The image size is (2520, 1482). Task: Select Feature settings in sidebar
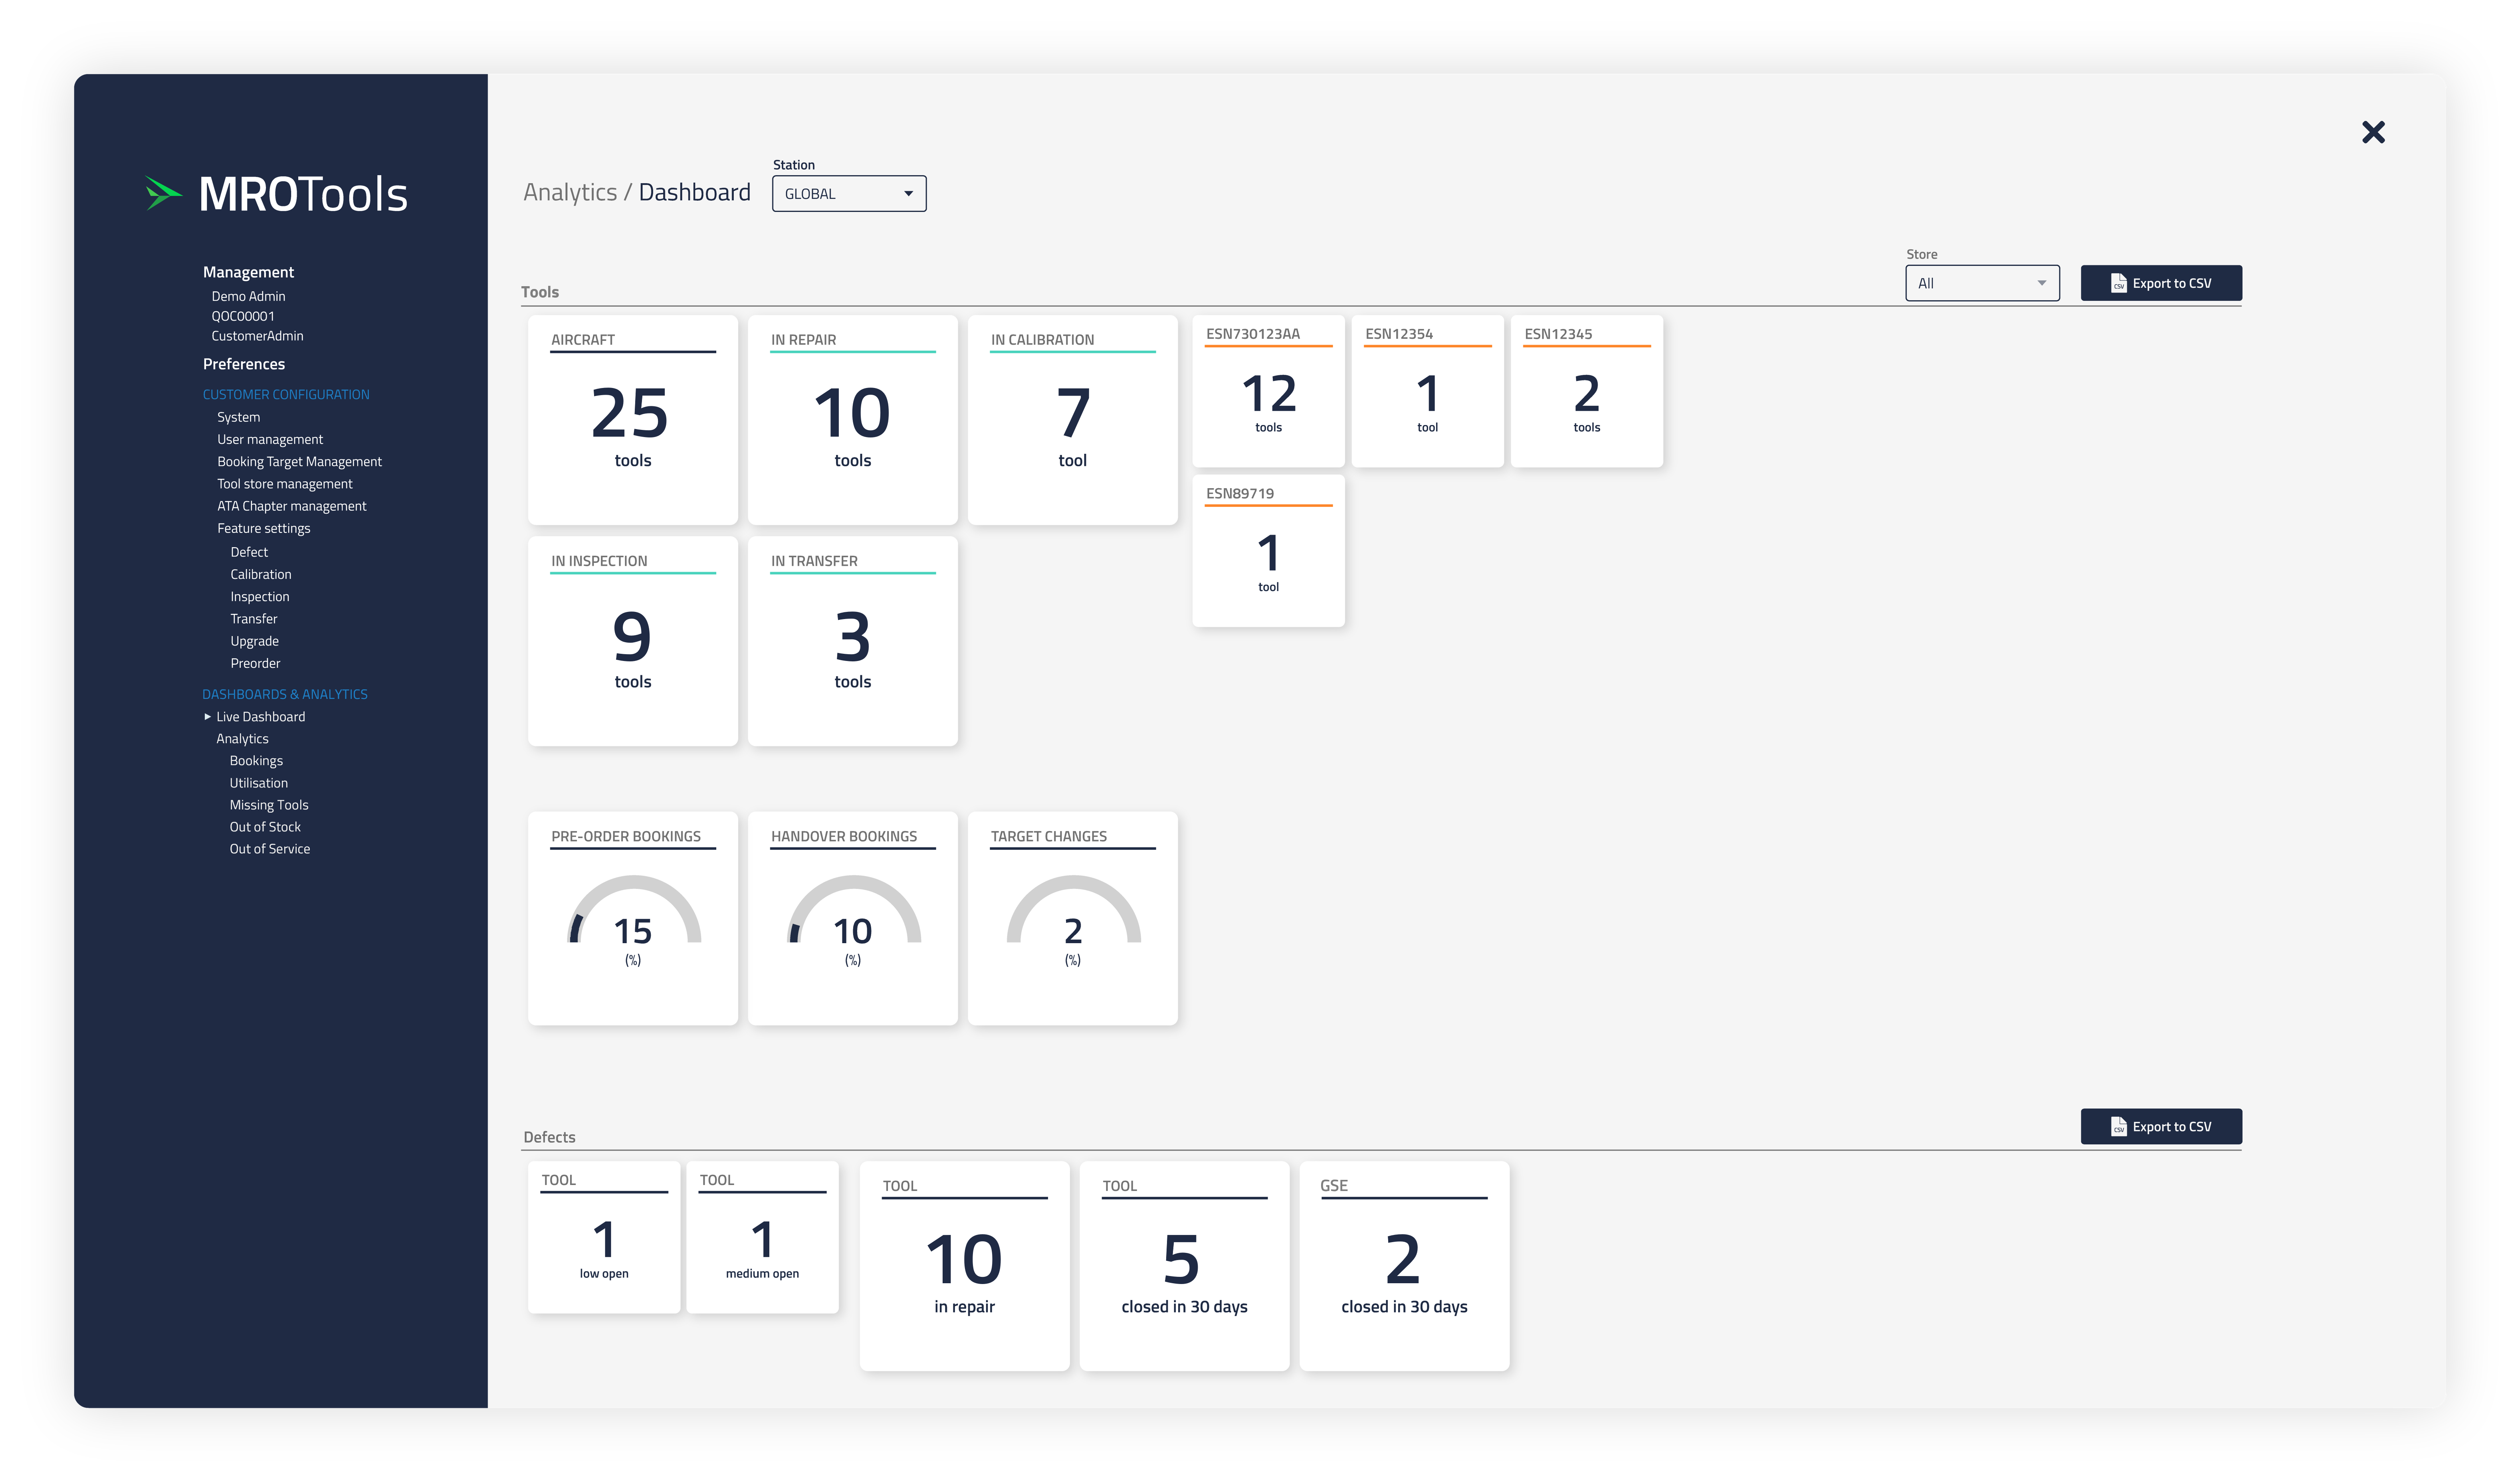(x=263, y=528)
